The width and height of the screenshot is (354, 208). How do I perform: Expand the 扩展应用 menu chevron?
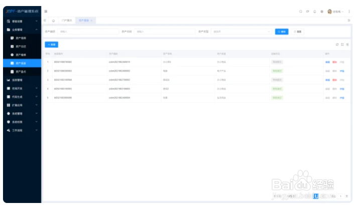click(36, 105)
